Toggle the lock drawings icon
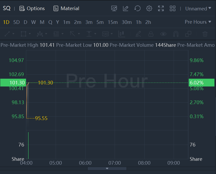This screenshot has width=216, height=174. pos(151,34)
